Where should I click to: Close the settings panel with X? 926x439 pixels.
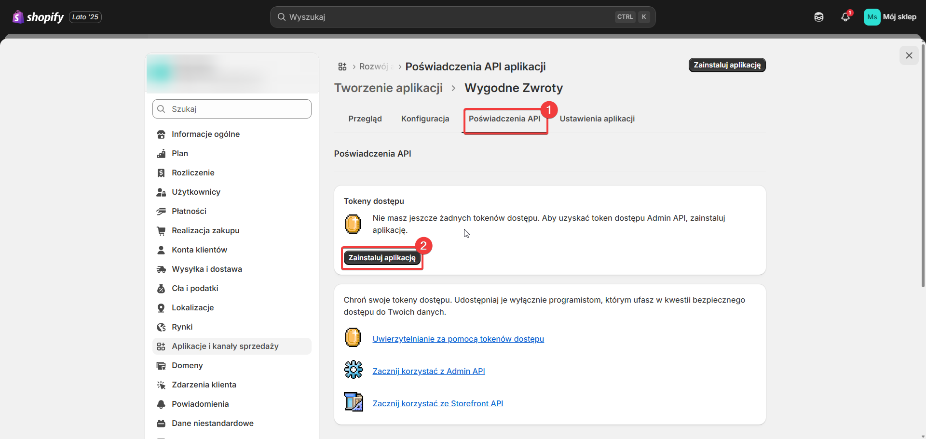click(909, 55)
